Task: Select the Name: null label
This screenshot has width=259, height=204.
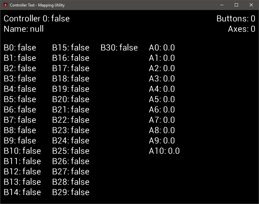Action: coord(24,29)
